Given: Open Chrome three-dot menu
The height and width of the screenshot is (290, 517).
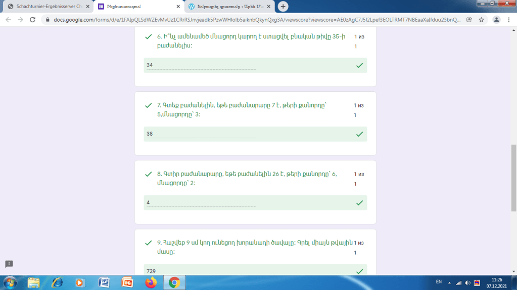Looking at the screenshot, I should point(509,20).
